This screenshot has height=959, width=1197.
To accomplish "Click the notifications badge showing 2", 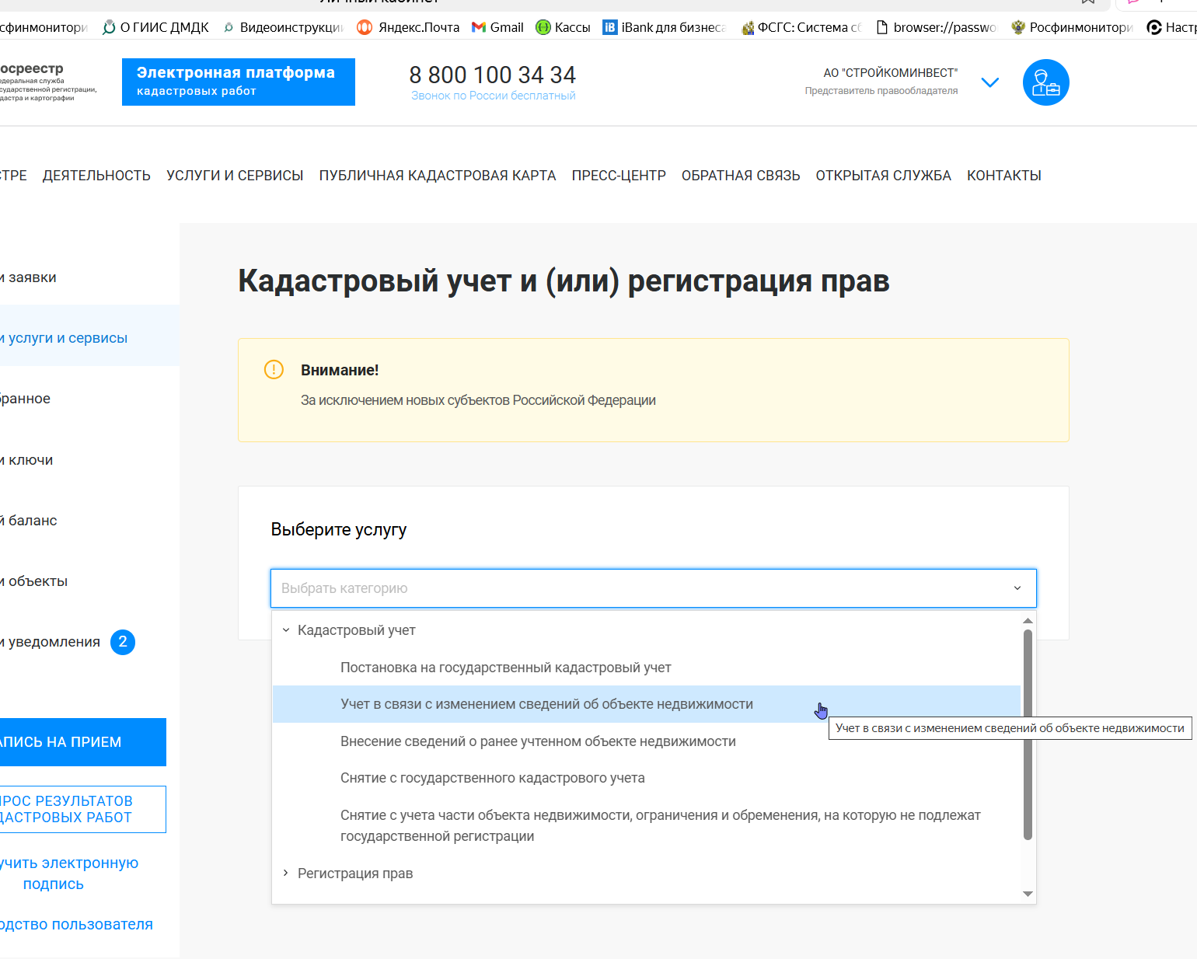I will (x=123, y=642).
